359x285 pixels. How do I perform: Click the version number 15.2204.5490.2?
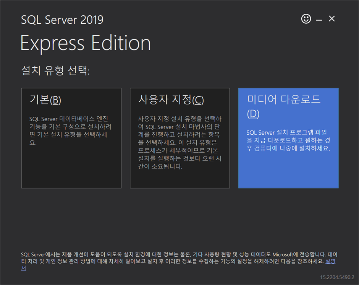coord(337,277)
